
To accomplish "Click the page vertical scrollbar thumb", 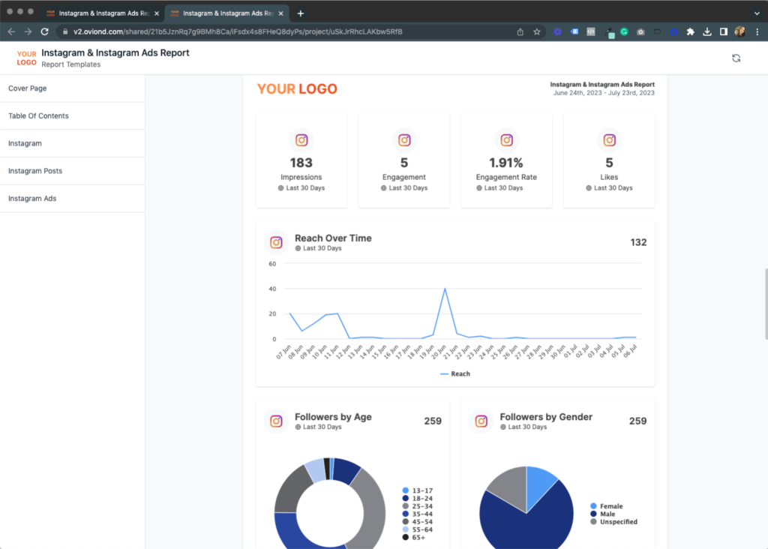I will (766, 304).
